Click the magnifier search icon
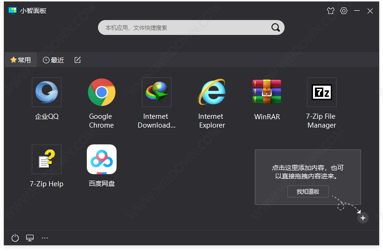 (x=276, y=27)
